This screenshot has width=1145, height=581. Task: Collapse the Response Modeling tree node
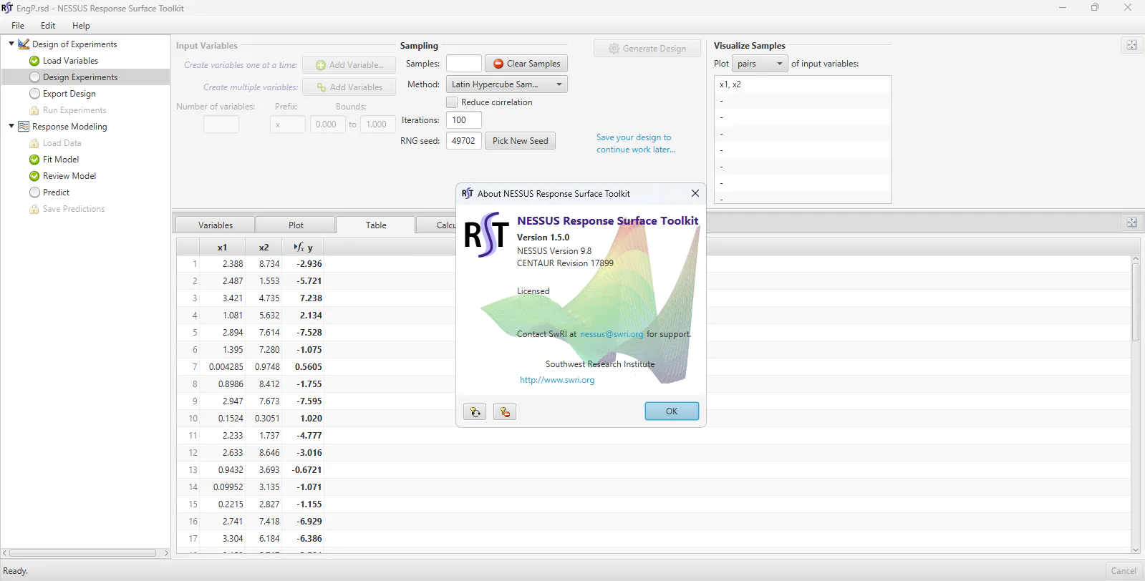click(11, 127)
